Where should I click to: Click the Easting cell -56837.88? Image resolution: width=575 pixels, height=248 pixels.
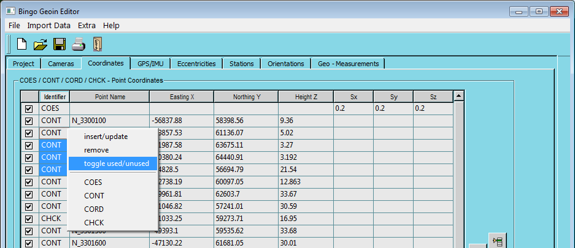[182, 121]
